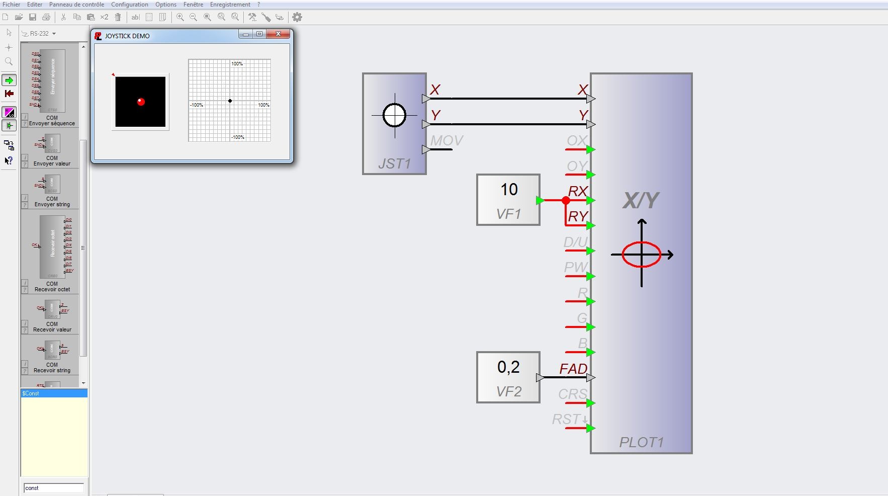Cut selection with the scissors icon
Screen dimensions: 888x496
pyautogui.click(x=63, y=17)
